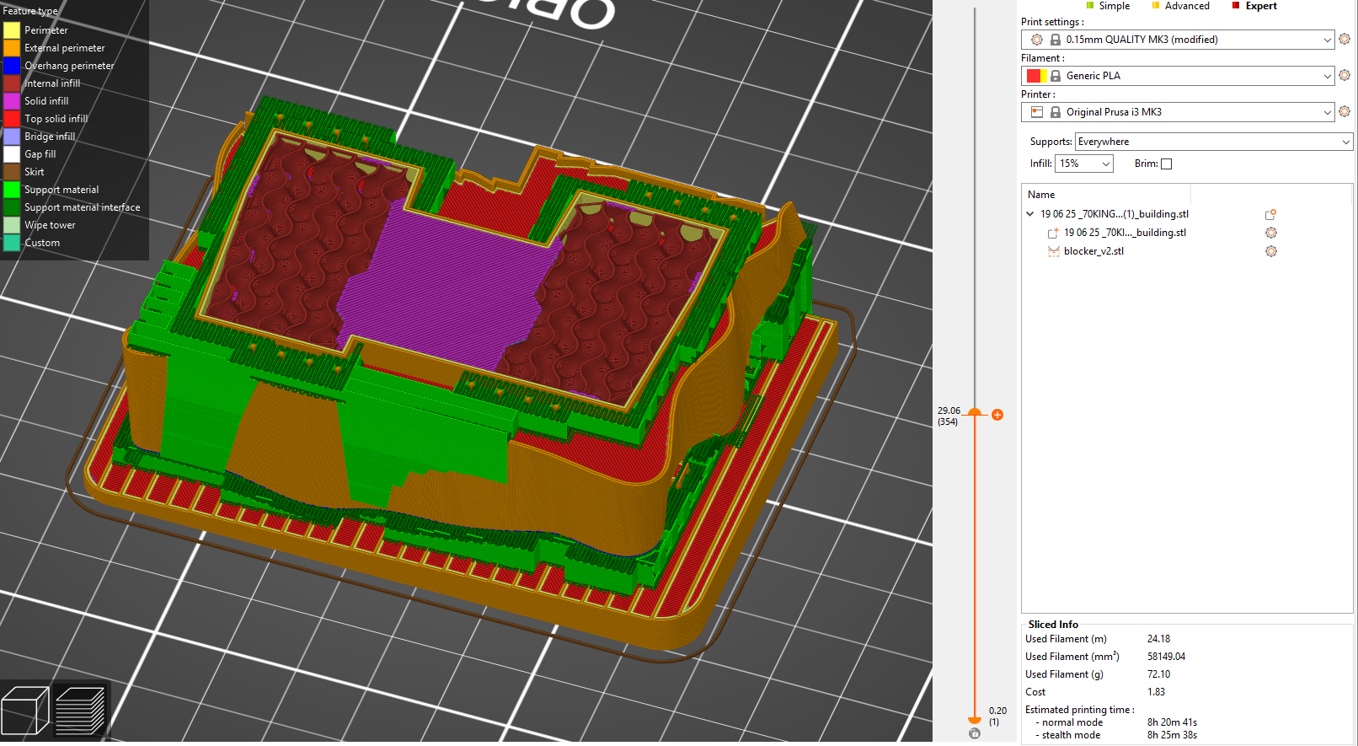Viewport: 1358px width, 746px height.
Task: Select the child building.stl part row
Action: click(1125, 233)
